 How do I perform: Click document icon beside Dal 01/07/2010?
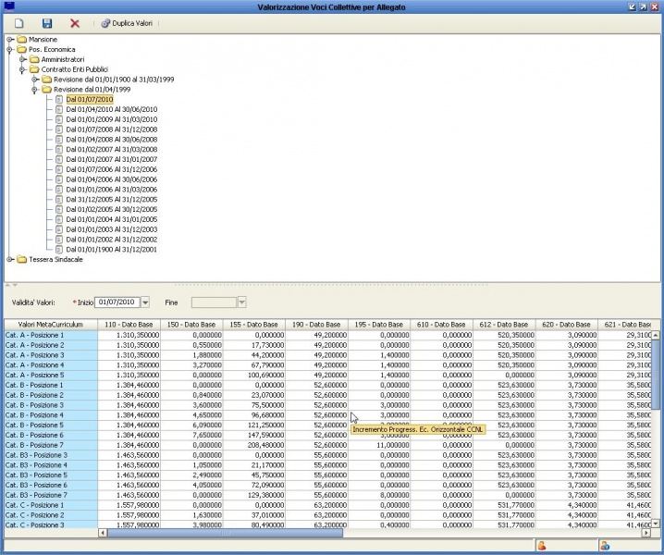tap(58, 99)
